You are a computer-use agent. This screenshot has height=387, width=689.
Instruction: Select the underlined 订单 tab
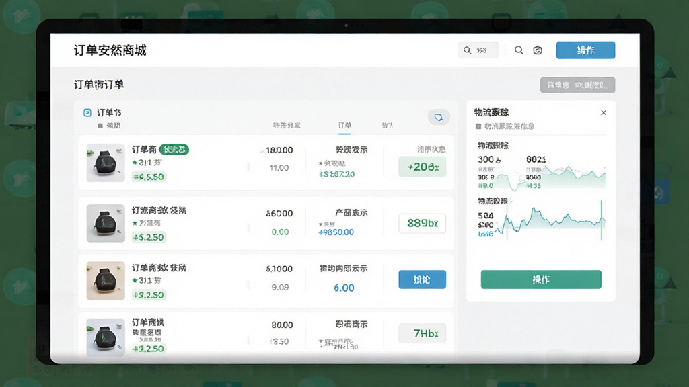coord(344,126)
